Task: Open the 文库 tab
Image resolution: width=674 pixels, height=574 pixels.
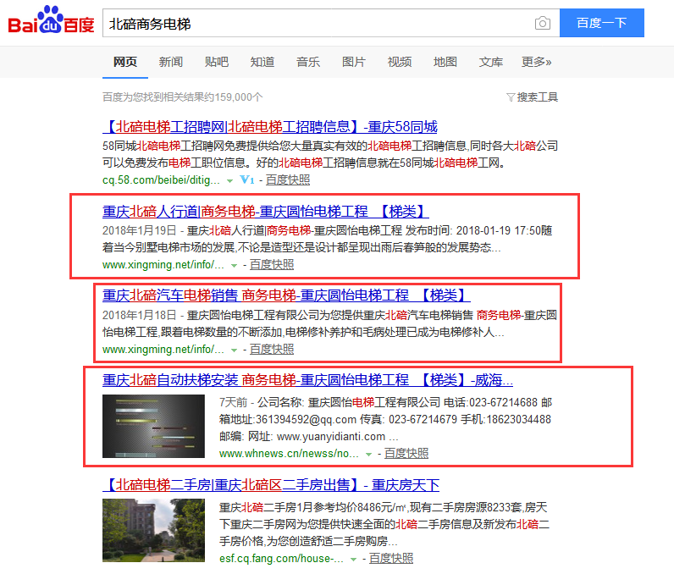Action: click(x=491, y=62)
